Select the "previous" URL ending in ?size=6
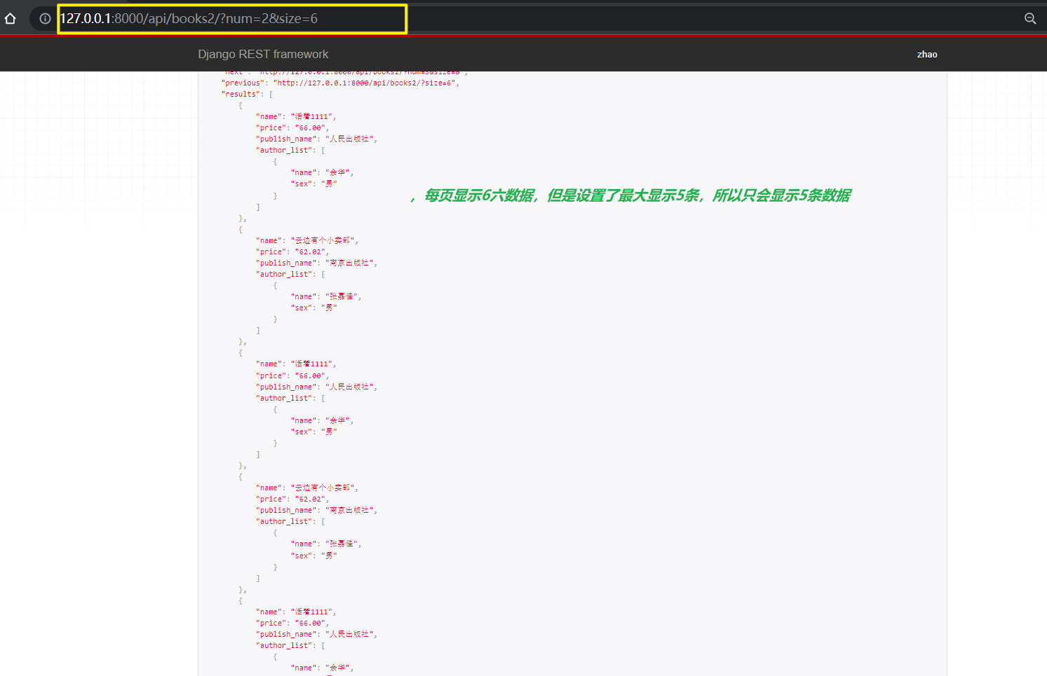The height and width of the screenshot is (676, 1047). pos(365,83)
